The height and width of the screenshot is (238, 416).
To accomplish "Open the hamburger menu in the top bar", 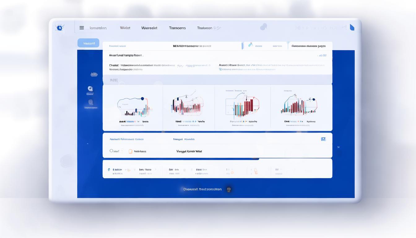I will tap(82, 28).
